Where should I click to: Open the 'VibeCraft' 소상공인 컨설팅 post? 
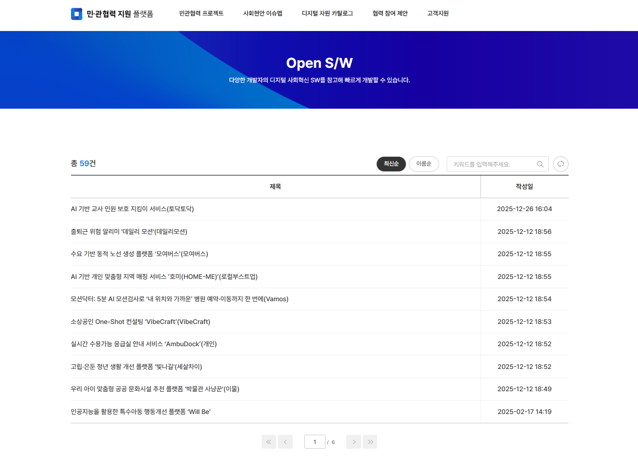click(140, 322)
